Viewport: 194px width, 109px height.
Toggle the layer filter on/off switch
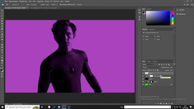tap(174, 64)
